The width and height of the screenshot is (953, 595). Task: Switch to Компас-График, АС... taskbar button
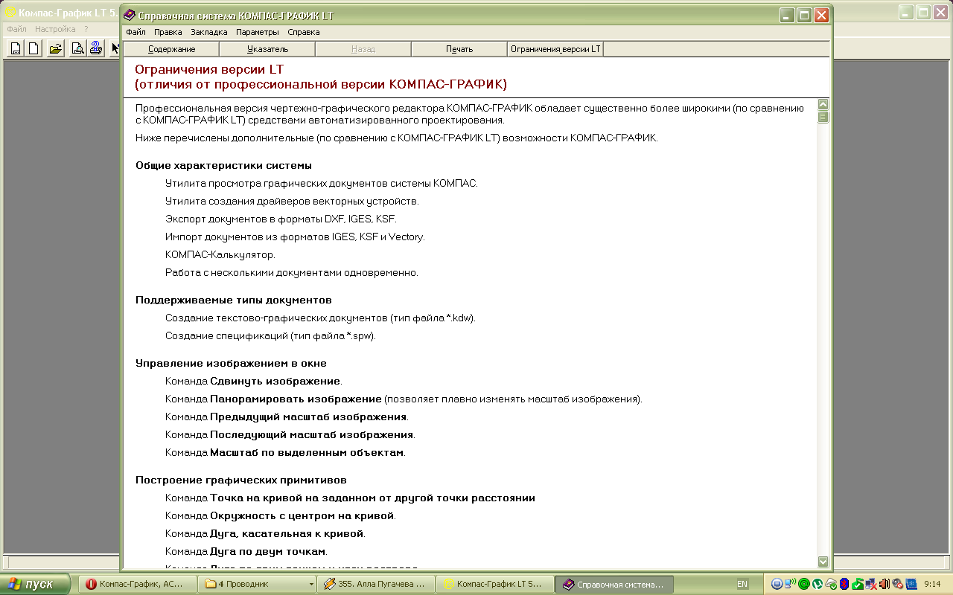click(x=139, y=585)
